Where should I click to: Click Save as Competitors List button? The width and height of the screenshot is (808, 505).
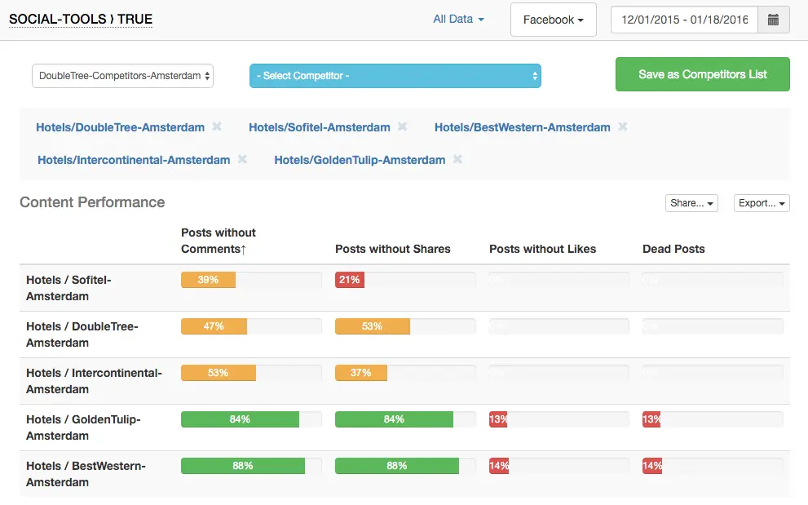click(x=702, y=74)
